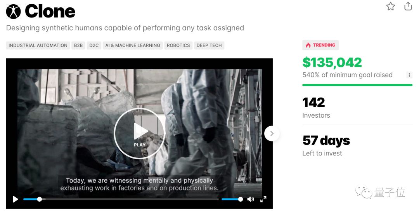Click the Clone company title
Image resolution: width=419 pixels, height=211 pixels.
[50, 12]
